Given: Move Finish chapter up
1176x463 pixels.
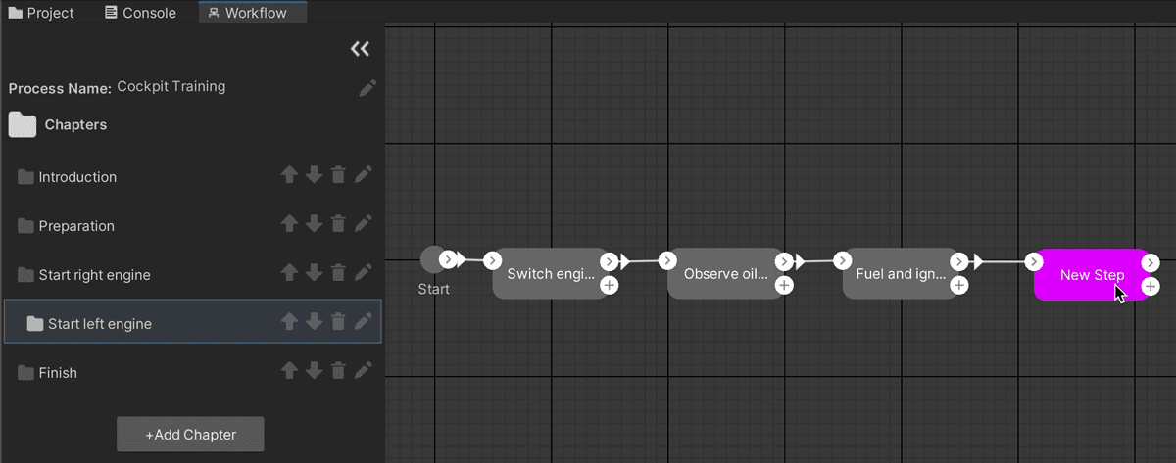Looking at the screenshot, I should point(289,370).
